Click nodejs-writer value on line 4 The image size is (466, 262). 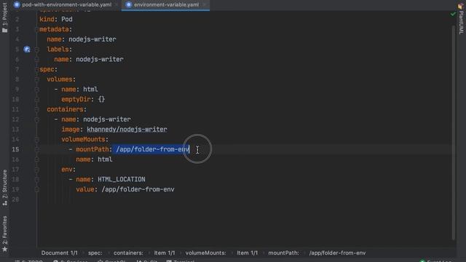coord(92,39)
